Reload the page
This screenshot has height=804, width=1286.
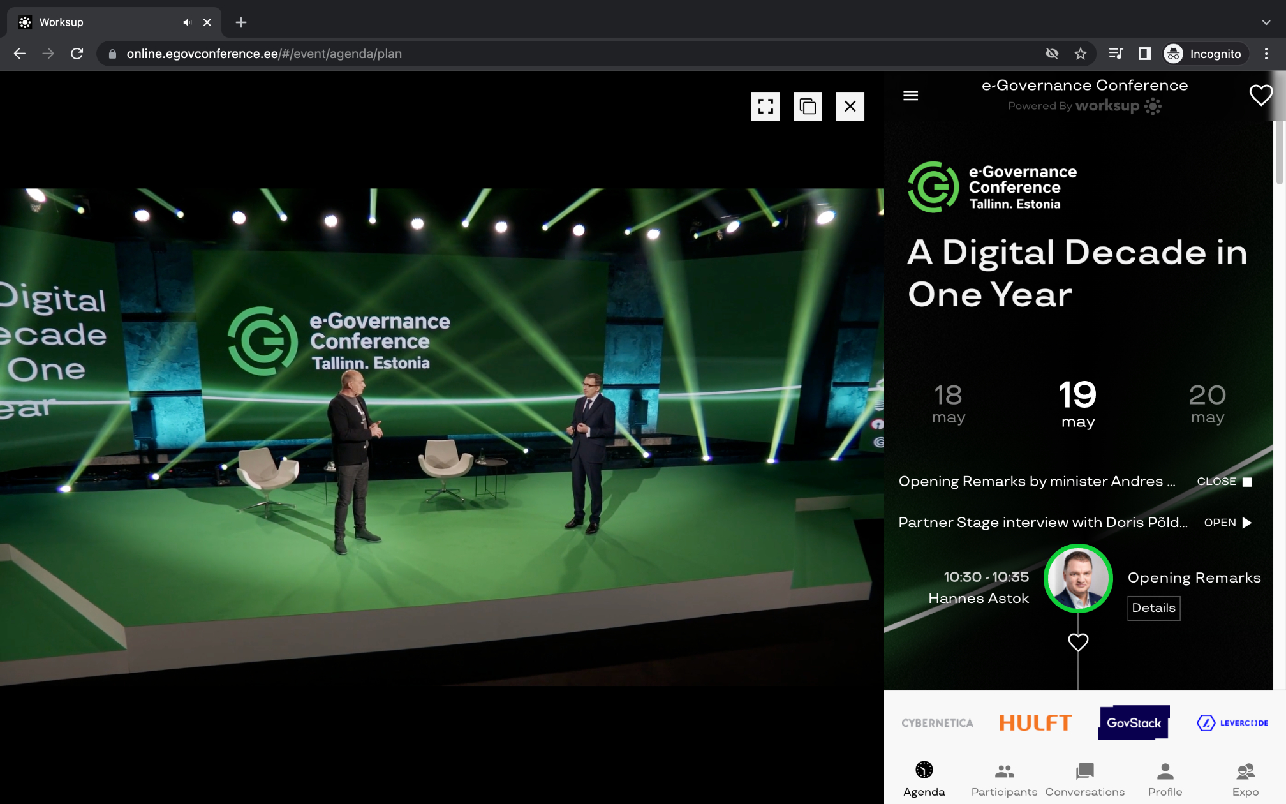(77, 54)
